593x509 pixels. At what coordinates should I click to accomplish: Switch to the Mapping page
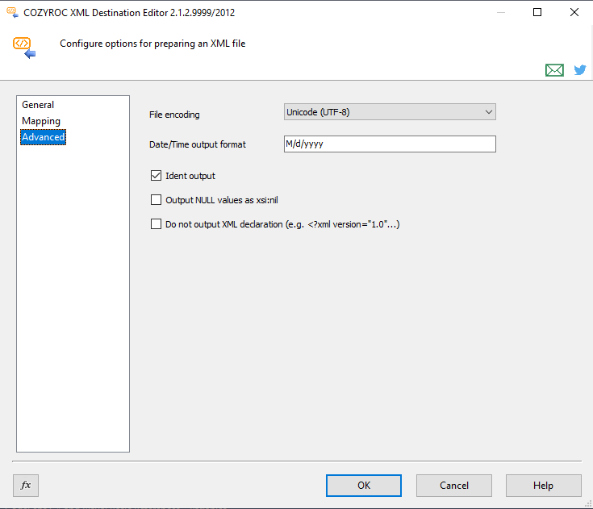pos(41,121)
